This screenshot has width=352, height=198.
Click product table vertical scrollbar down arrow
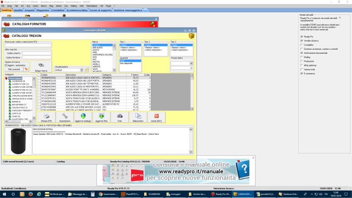click(x=192, y=109)
